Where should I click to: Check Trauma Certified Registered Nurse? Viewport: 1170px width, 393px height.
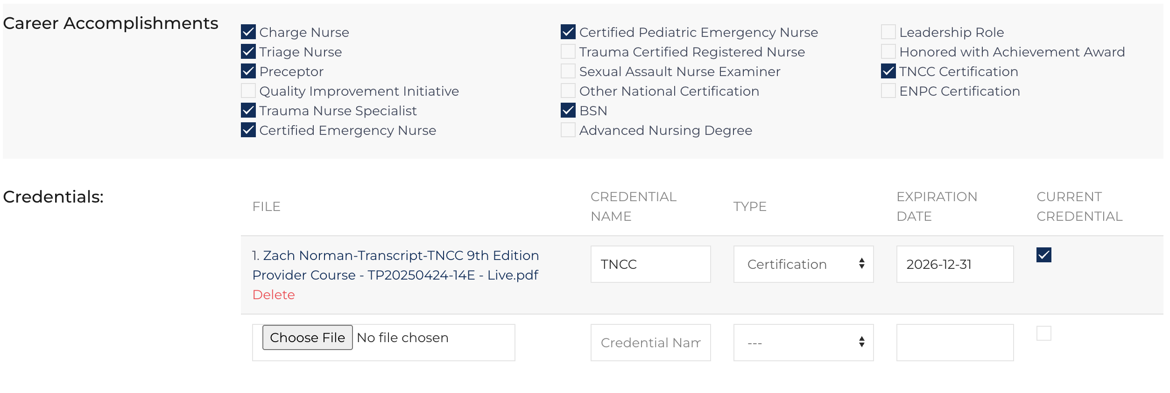tap(568, 52)
